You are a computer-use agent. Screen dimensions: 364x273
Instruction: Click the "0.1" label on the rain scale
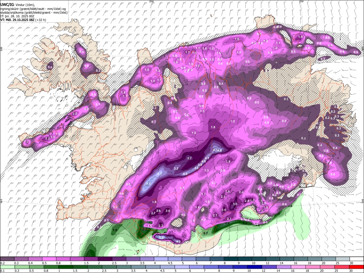point(3,271)
